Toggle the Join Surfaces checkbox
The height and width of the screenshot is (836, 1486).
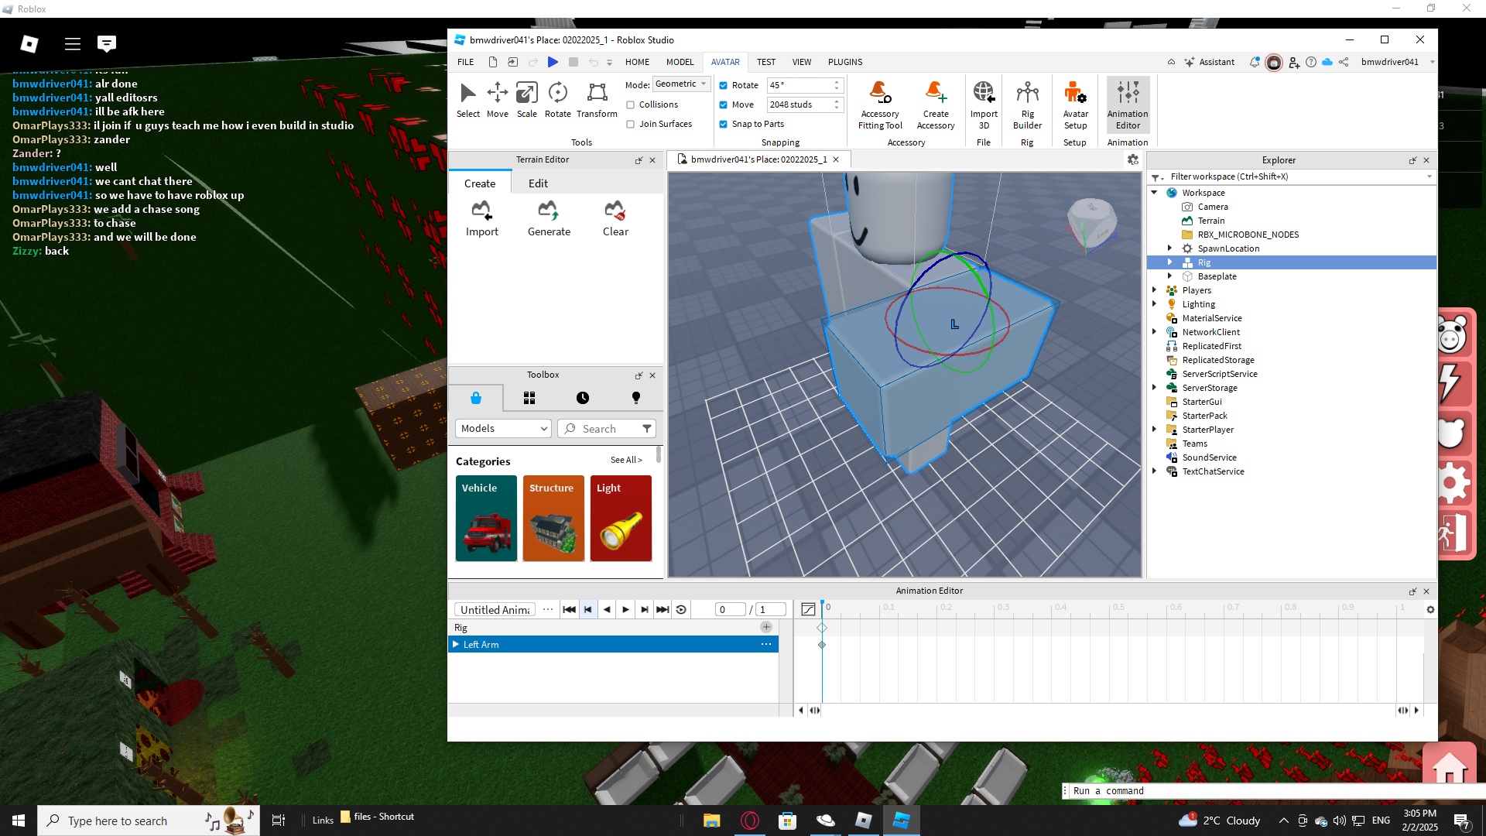coord(631,125)
